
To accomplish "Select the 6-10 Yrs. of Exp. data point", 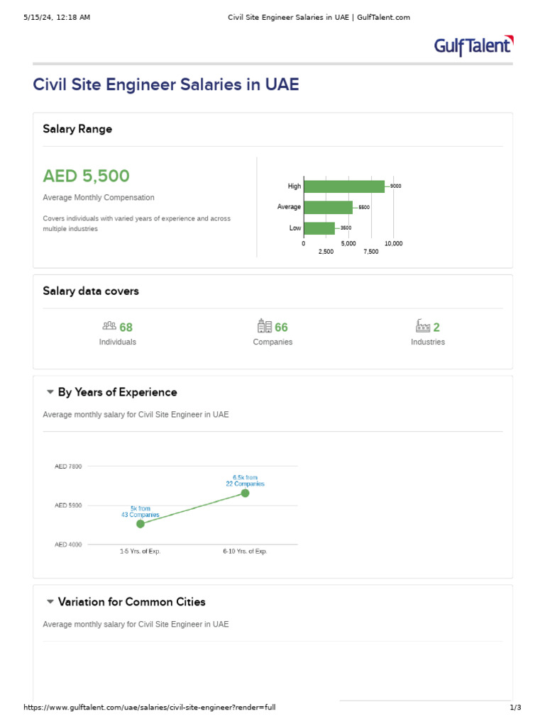I will [x=245, y=493].
